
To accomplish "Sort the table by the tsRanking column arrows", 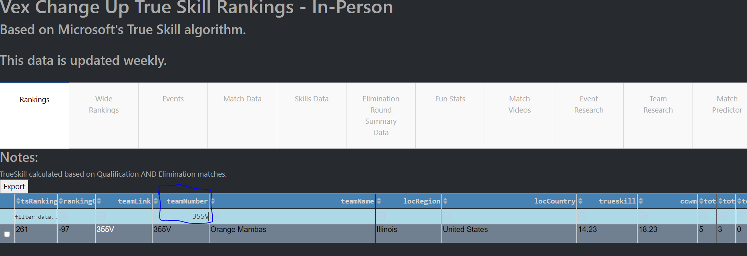I will [x=18, y=201].
